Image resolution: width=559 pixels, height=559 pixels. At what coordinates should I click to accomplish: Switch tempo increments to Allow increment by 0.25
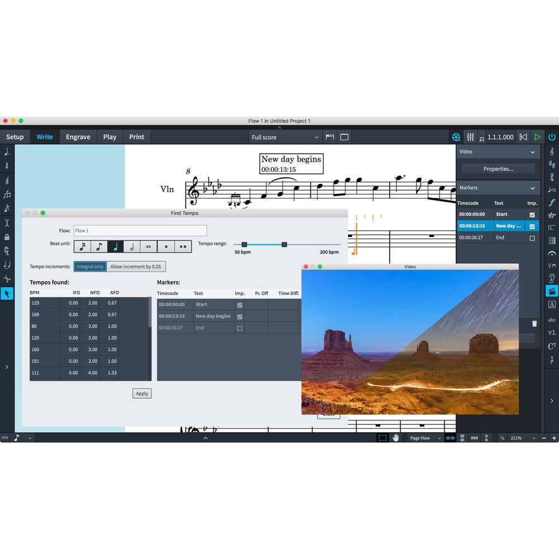coord(136,266)
